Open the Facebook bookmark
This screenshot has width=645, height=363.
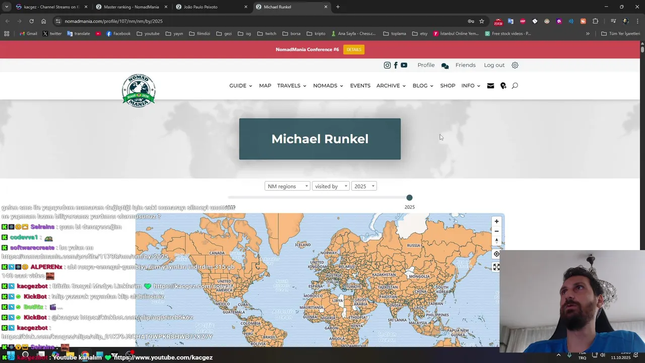(118, 34)
